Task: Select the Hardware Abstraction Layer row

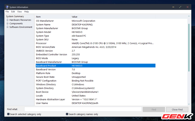Action: [x=95, y=99]
